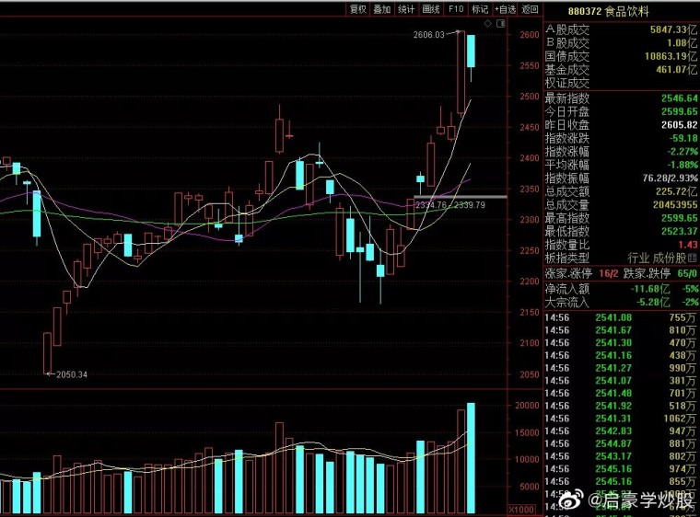Click the 2606.03 high price marker
Screen dimensions: 700x517
(428, 34)
